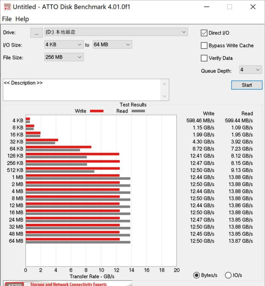
Task: Open the Queue Depth dropdown
Action: click(251, 70)
